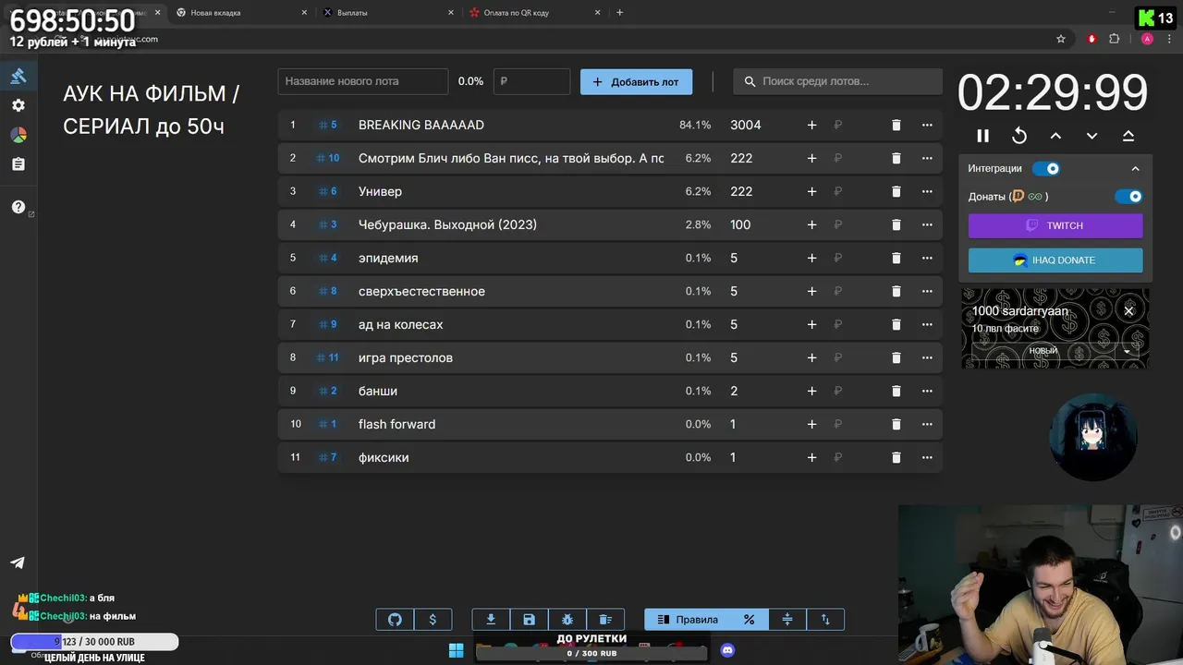Click the bug report icon
This screenshot has width=1183, height=665.
pos(567,620)
